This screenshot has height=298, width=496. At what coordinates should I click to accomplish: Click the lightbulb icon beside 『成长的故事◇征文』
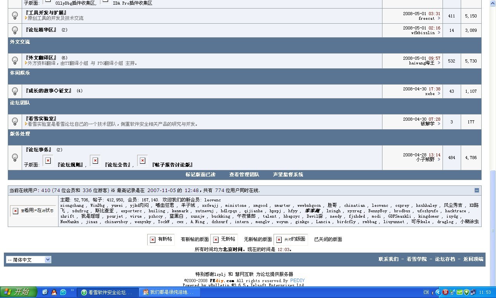tap(15, 91)
